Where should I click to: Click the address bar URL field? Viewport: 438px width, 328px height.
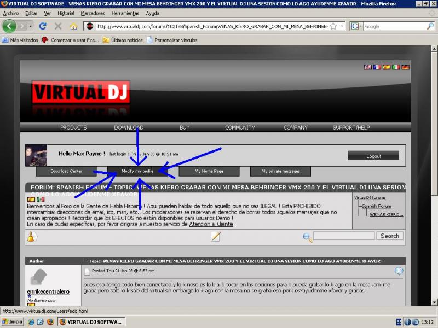tap(212, 26)
